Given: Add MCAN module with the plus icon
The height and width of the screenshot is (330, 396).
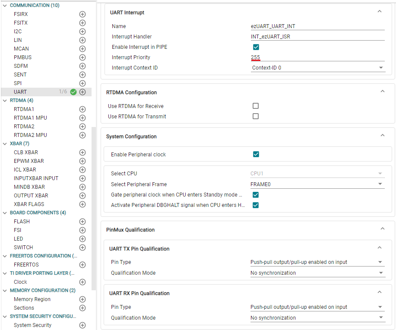Looking at the screenshot, I should [82, 49].
